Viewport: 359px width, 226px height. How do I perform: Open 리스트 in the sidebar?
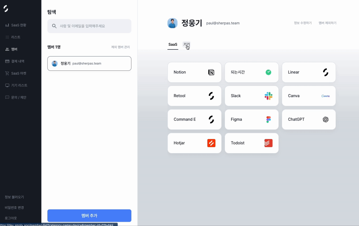coord(16,37)
